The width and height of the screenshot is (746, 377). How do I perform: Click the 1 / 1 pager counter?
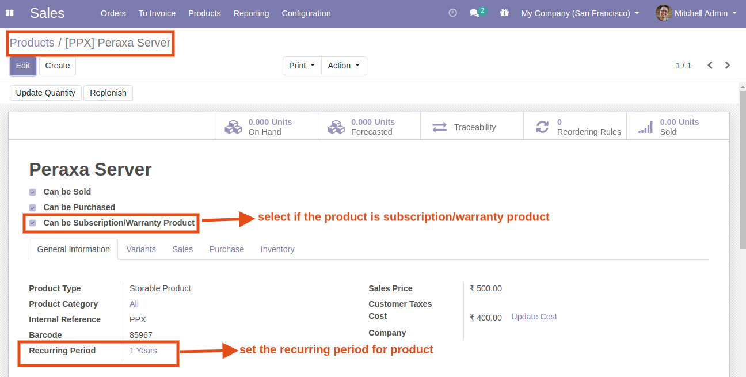[x=683, y=66]
